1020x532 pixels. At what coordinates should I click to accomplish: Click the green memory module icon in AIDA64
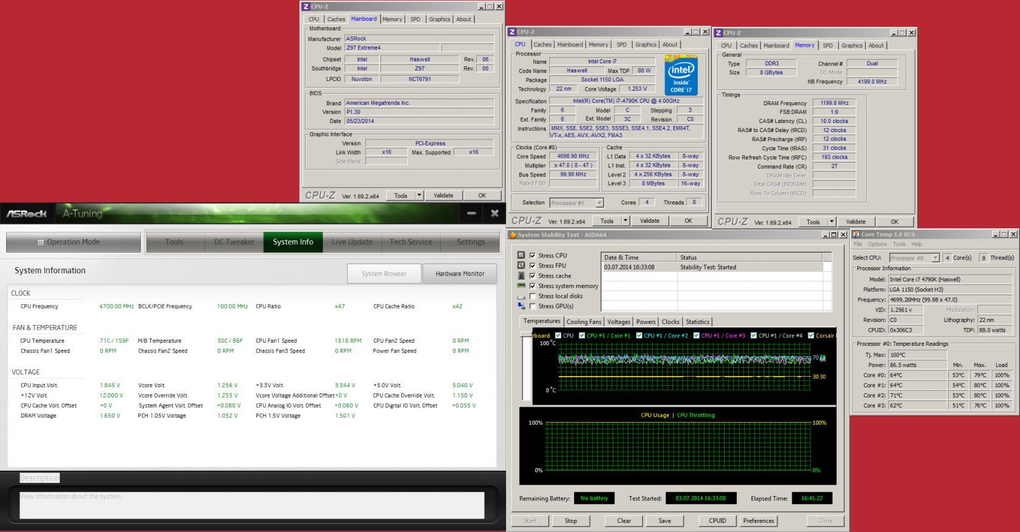click(521, 285)
